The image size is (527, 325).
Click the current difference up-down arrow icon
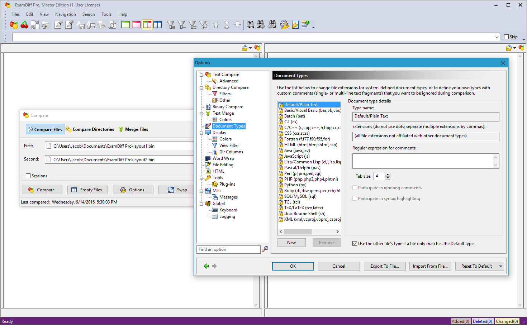[x=227, y=25]
